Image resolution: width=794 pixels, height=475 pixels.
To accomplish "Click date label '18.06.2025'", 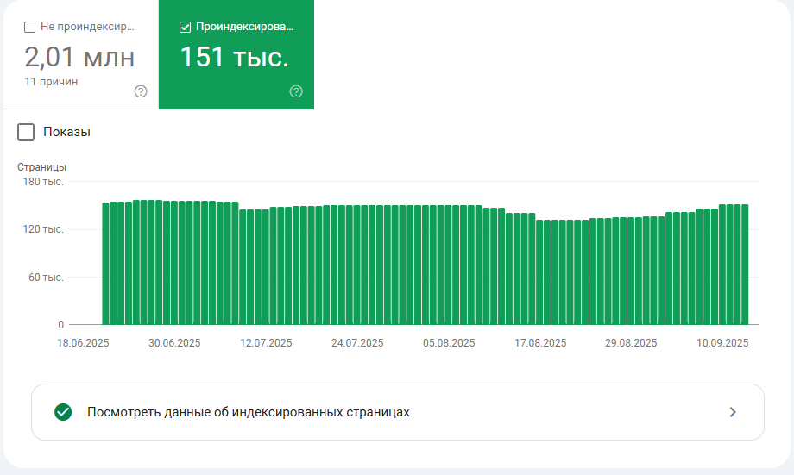I will (x=83, y=343).
